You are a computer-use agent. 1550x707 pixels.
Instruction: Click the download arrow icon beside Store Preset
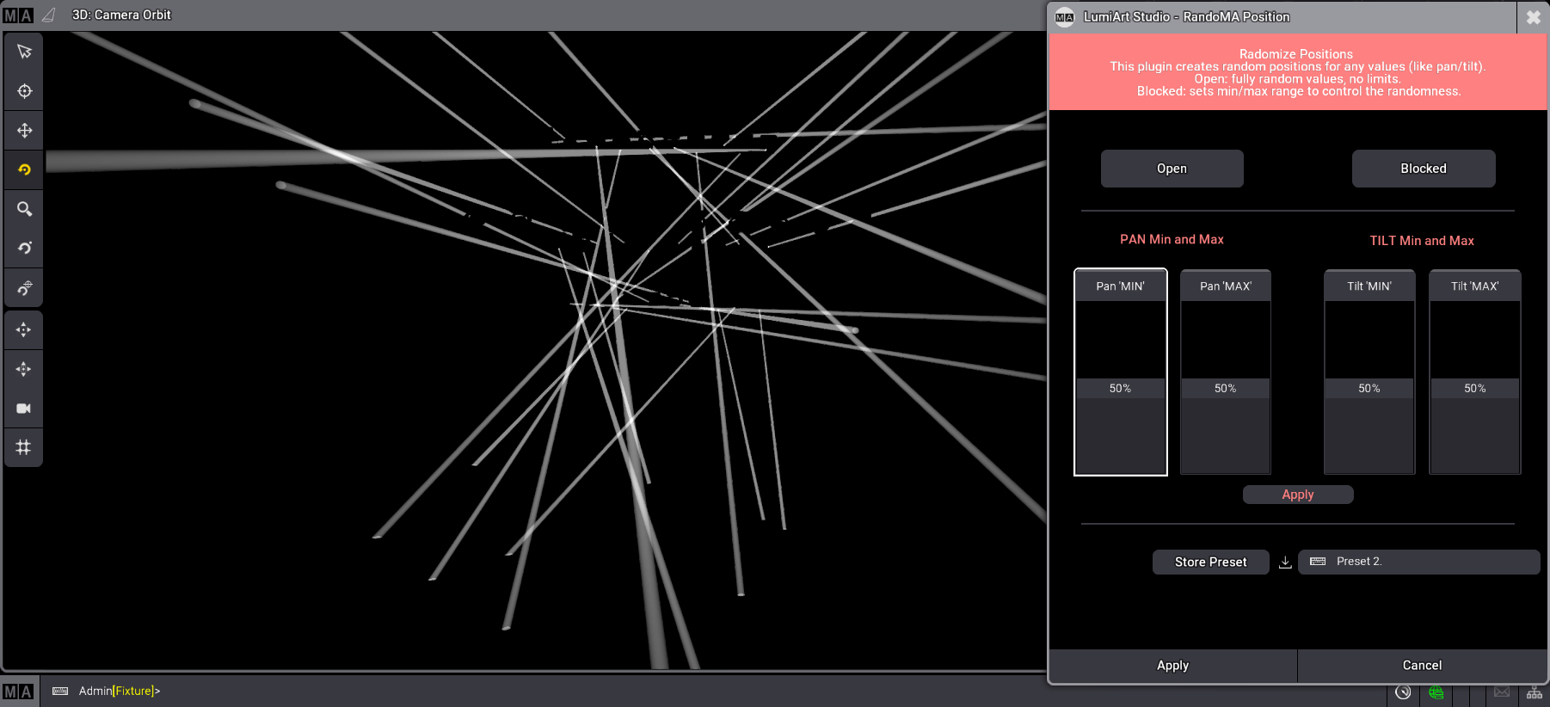point(1285,563)
